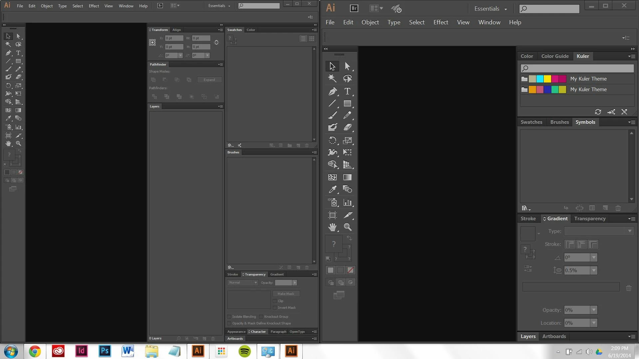639x359 pixels.
Task: Switch to the Artboards tab in right window
Action: click(554, 336)
